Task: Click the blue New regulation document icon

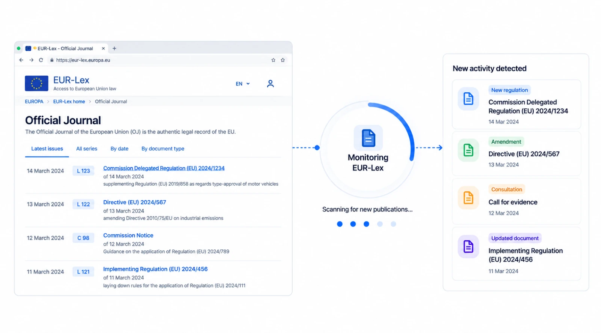Action: click(x=468, y=99)
